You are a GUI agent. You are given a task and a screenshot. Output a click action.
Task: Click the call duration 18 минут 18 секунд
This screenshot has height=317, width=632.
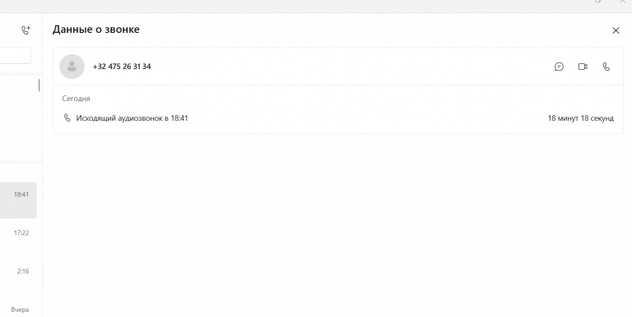click(x=580, y=118)
